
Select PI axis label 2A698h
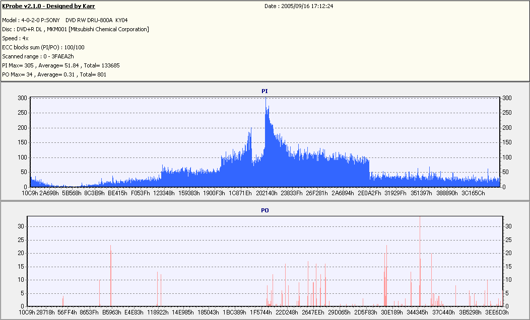pos(49,193)
